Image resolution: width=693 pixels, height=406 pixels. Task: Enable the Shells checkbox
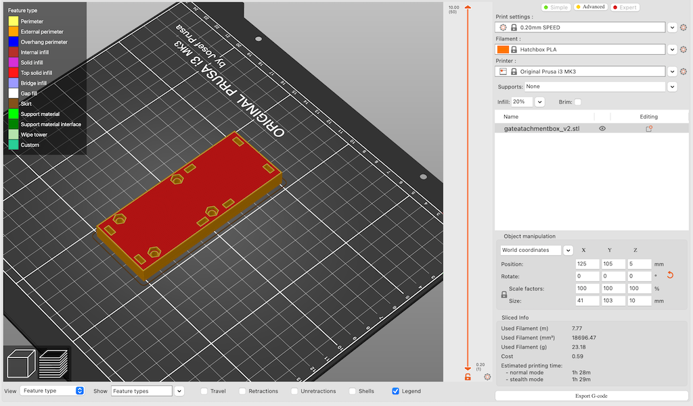(x=352, y=391)
